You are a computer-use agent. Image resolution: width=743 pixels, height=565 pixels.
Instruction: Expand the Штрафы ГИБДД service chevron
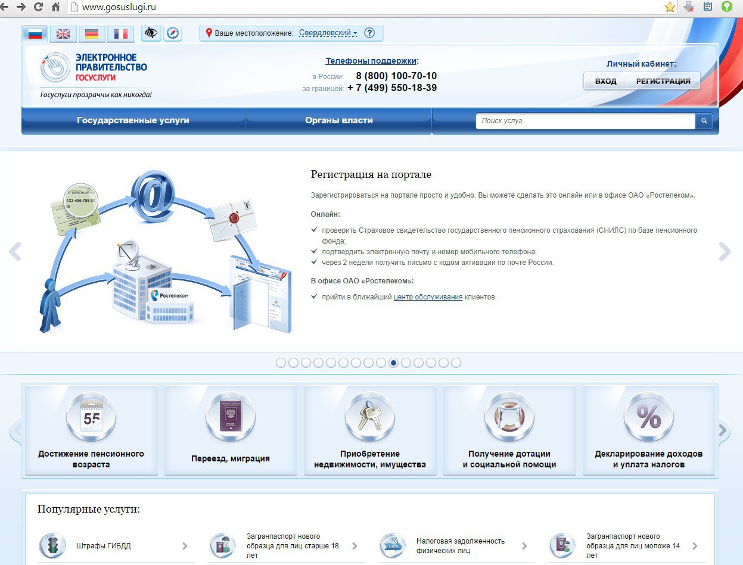pos(185,546)
